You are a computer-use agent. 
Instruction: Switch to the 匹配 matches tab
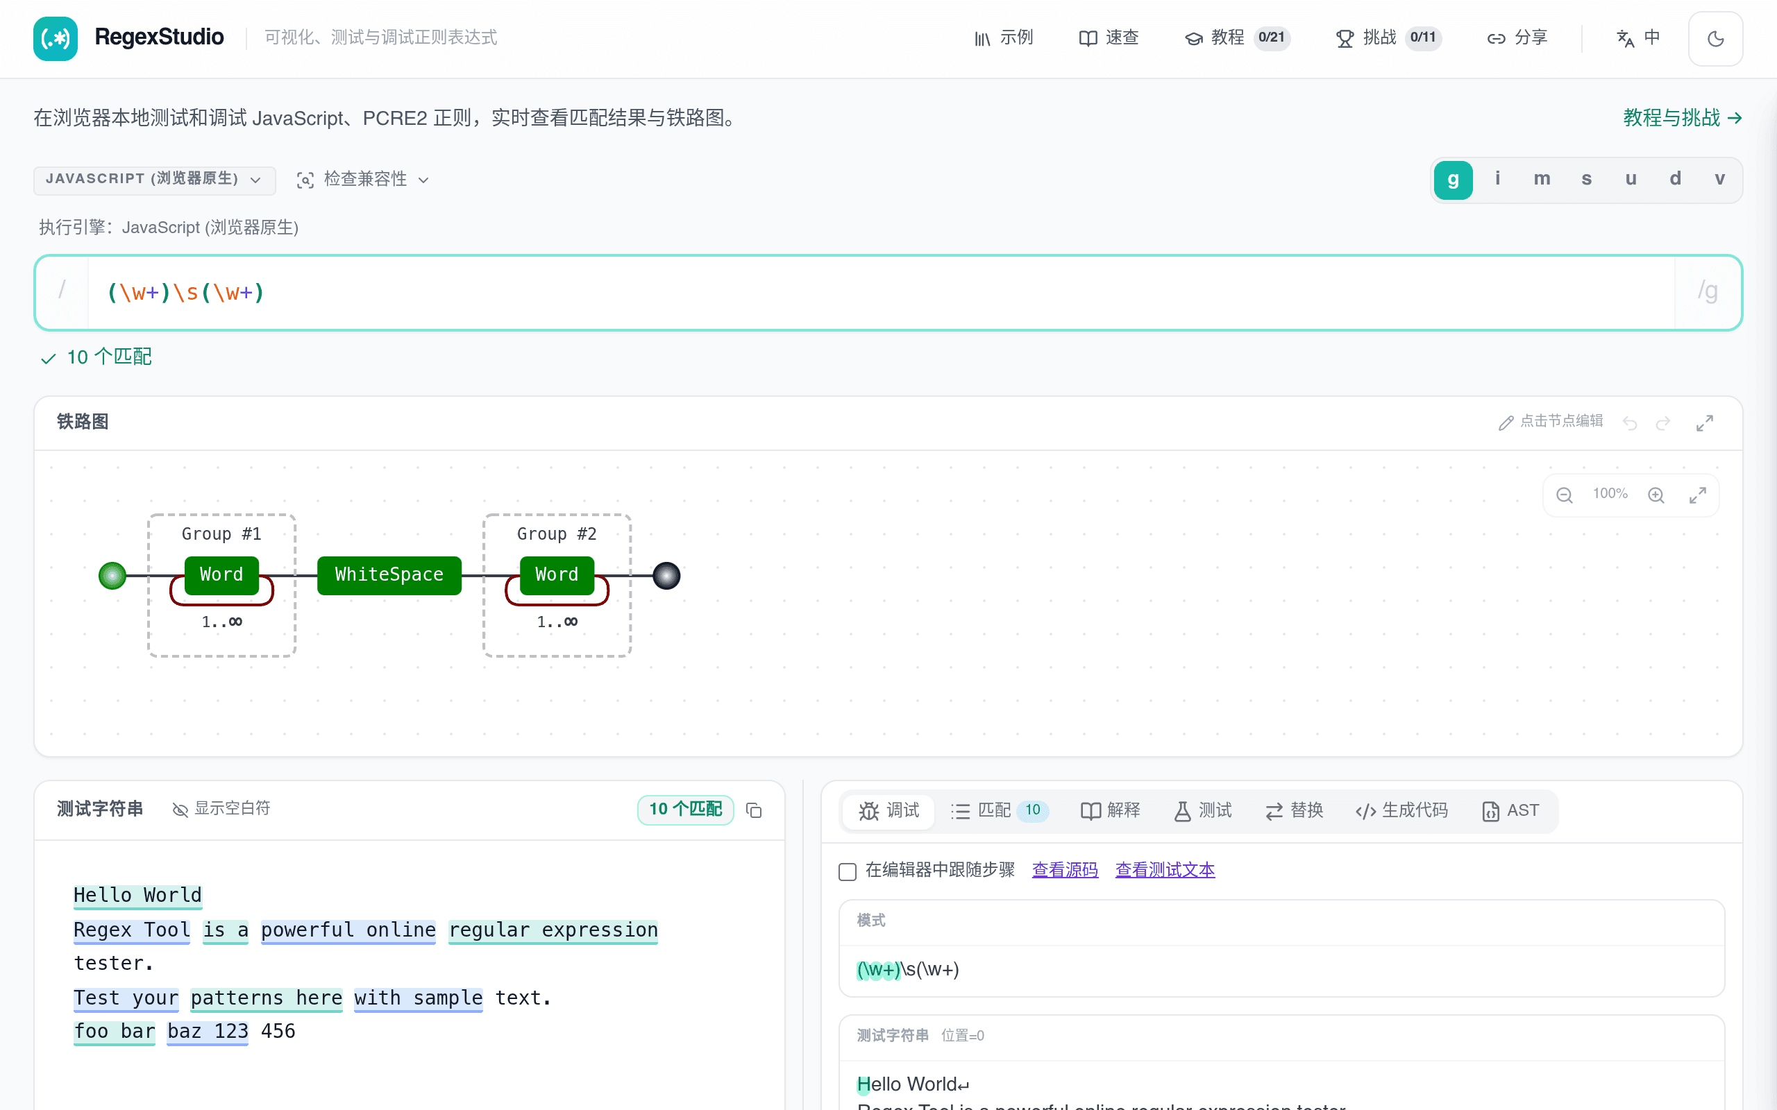pyautogui.click(x=999, y=811)
